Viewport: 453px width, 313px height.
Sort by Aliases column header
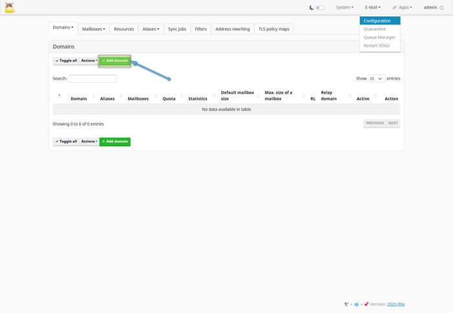click(107, 99)
